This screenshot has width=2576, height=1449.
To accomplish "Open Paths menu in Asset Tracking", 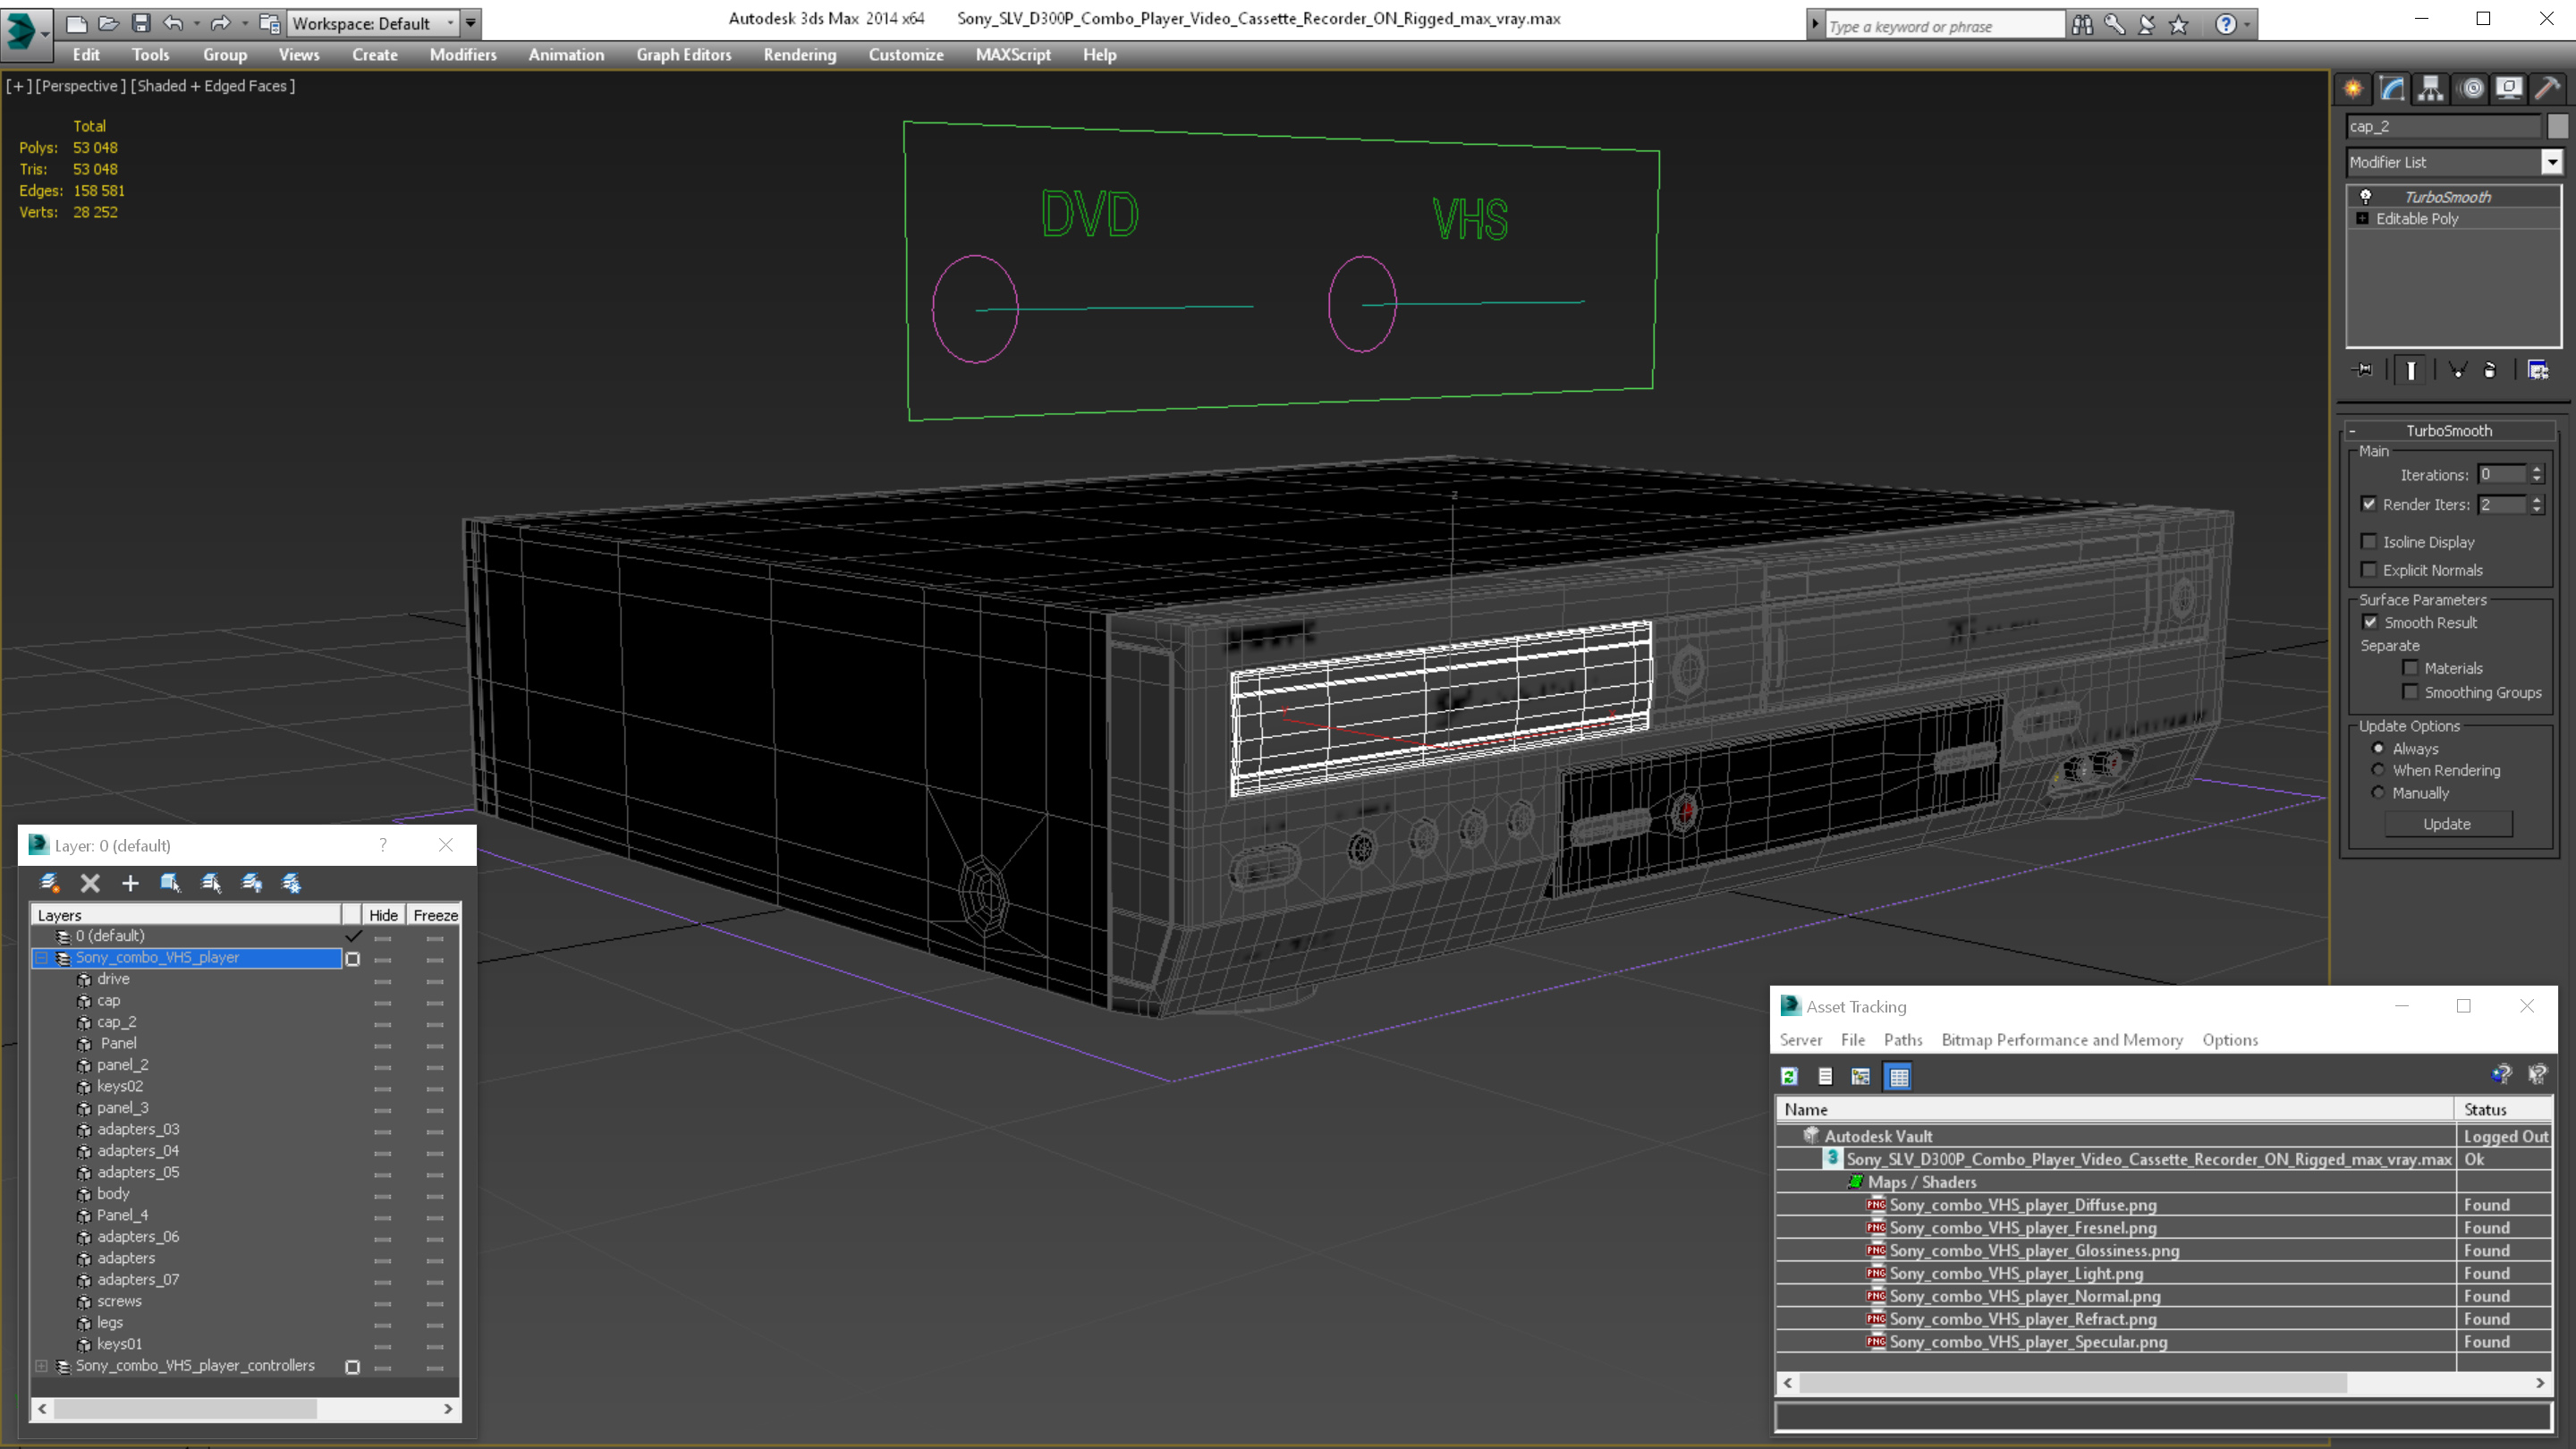I will tap(1902, 1040).
